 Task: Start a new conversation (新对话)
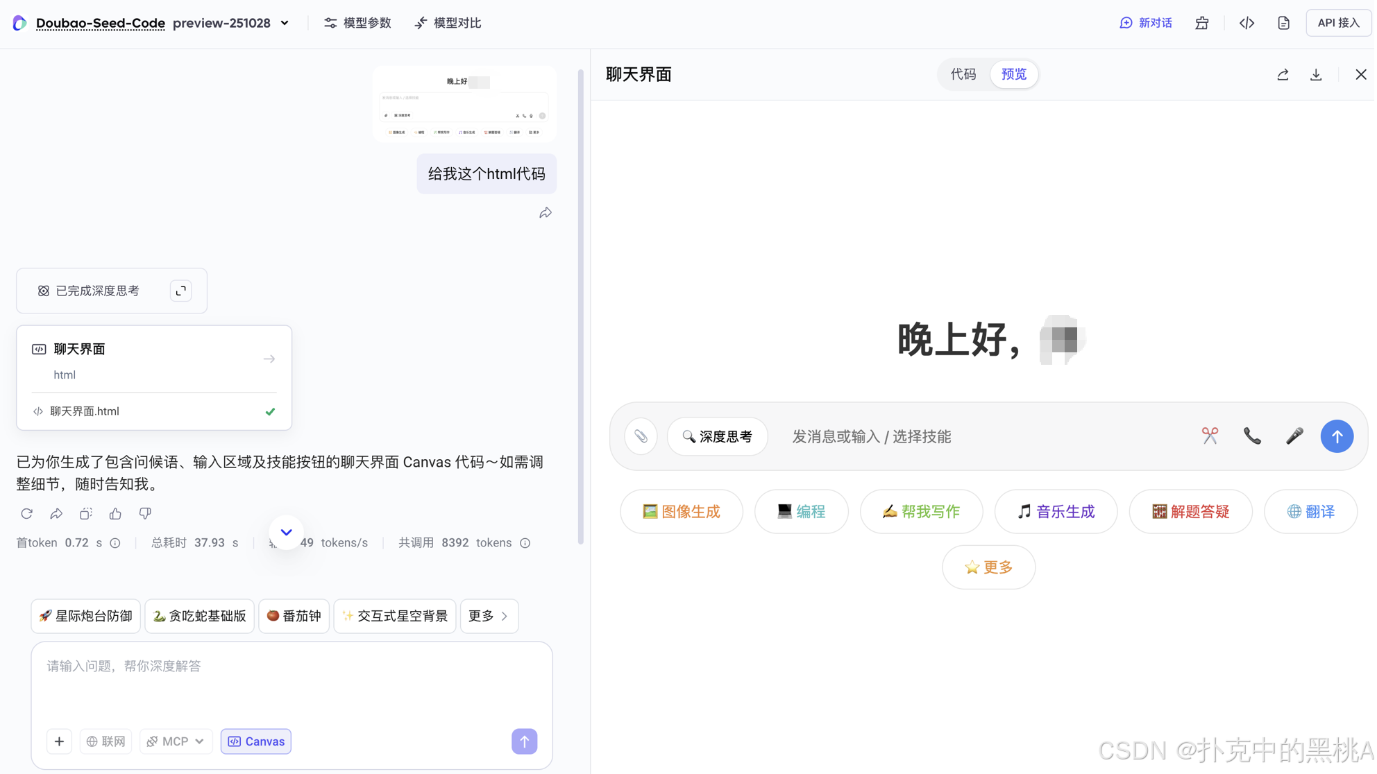click(x=1146, y=22)
